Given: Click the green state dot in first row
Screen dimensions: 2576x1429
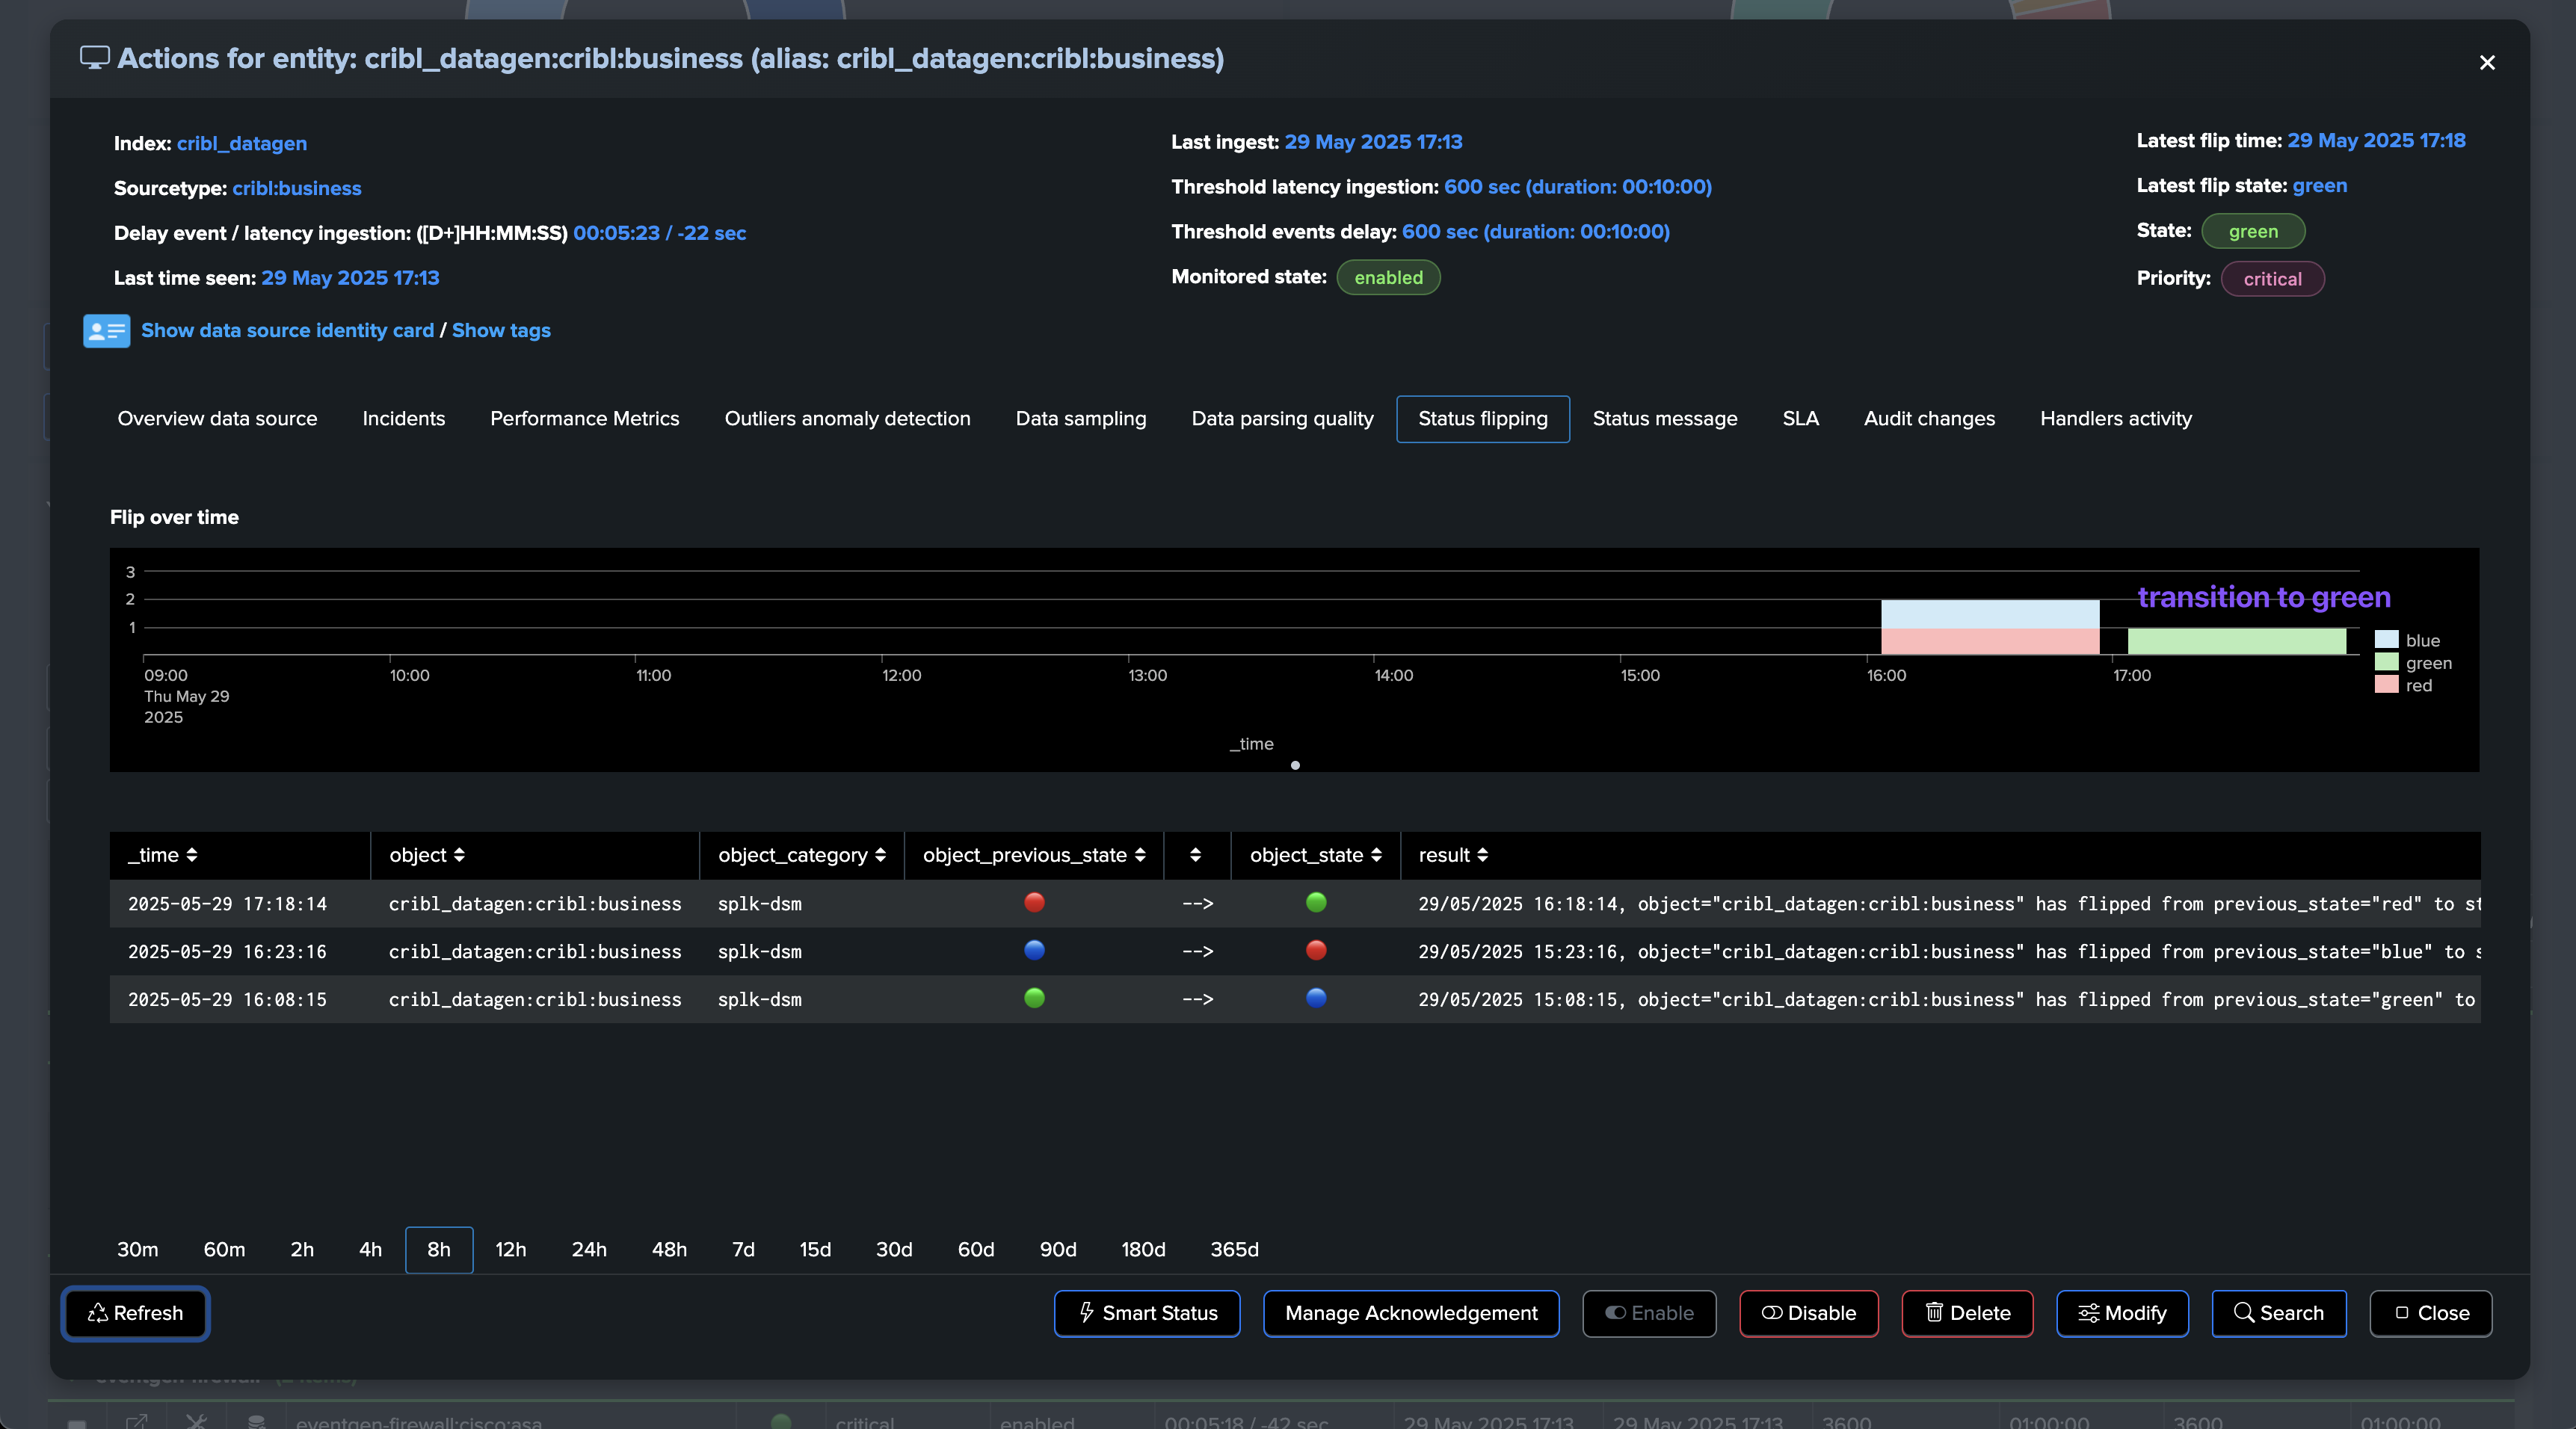Looking at the screenshot, I should (x=1316, y=903).
